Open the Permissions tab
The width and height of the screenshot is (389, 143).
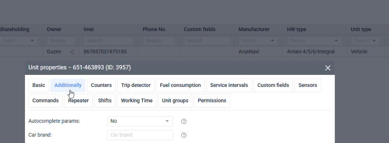[x=212, y=101]
